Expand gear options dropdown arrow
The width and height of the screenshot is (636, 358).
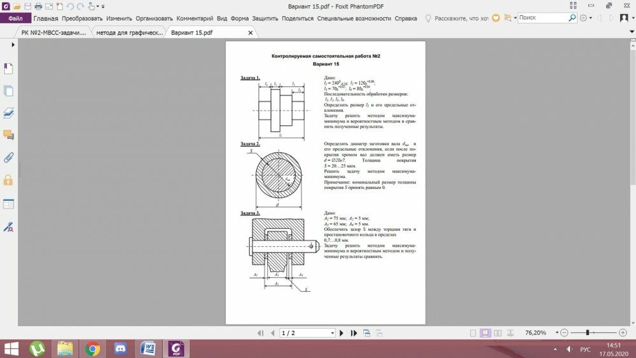(591, 18)
